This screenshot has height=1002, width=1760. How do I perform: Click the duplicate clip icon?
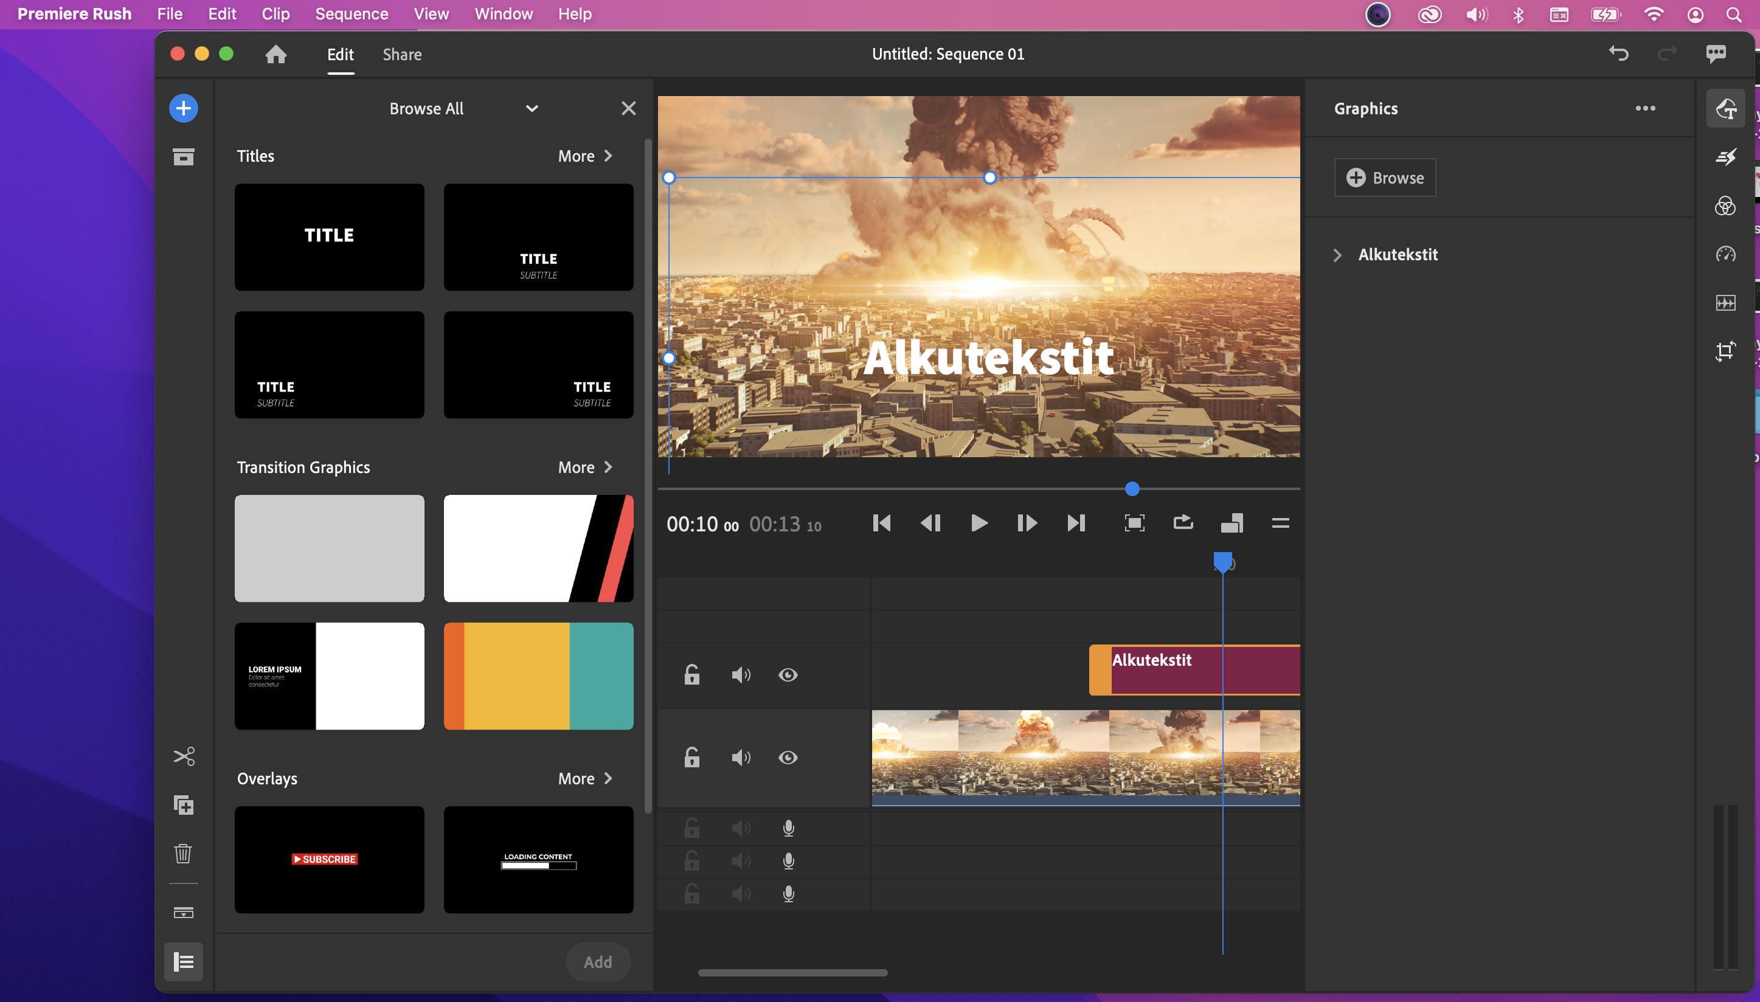tap(183, 804)
